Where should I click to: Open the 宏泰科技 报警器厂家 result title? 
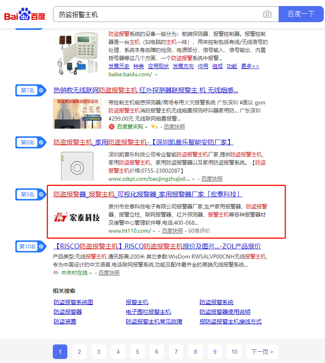[148, 194]
